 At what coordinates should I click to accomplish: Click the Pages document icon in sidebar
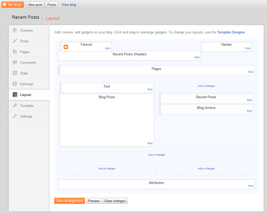click(15, 52)
